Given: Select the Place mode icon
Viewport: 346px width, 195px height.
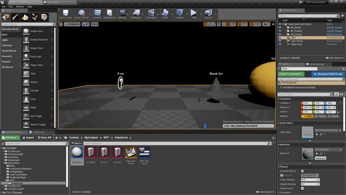Looking at the screenshot, I should click(6, 17).
